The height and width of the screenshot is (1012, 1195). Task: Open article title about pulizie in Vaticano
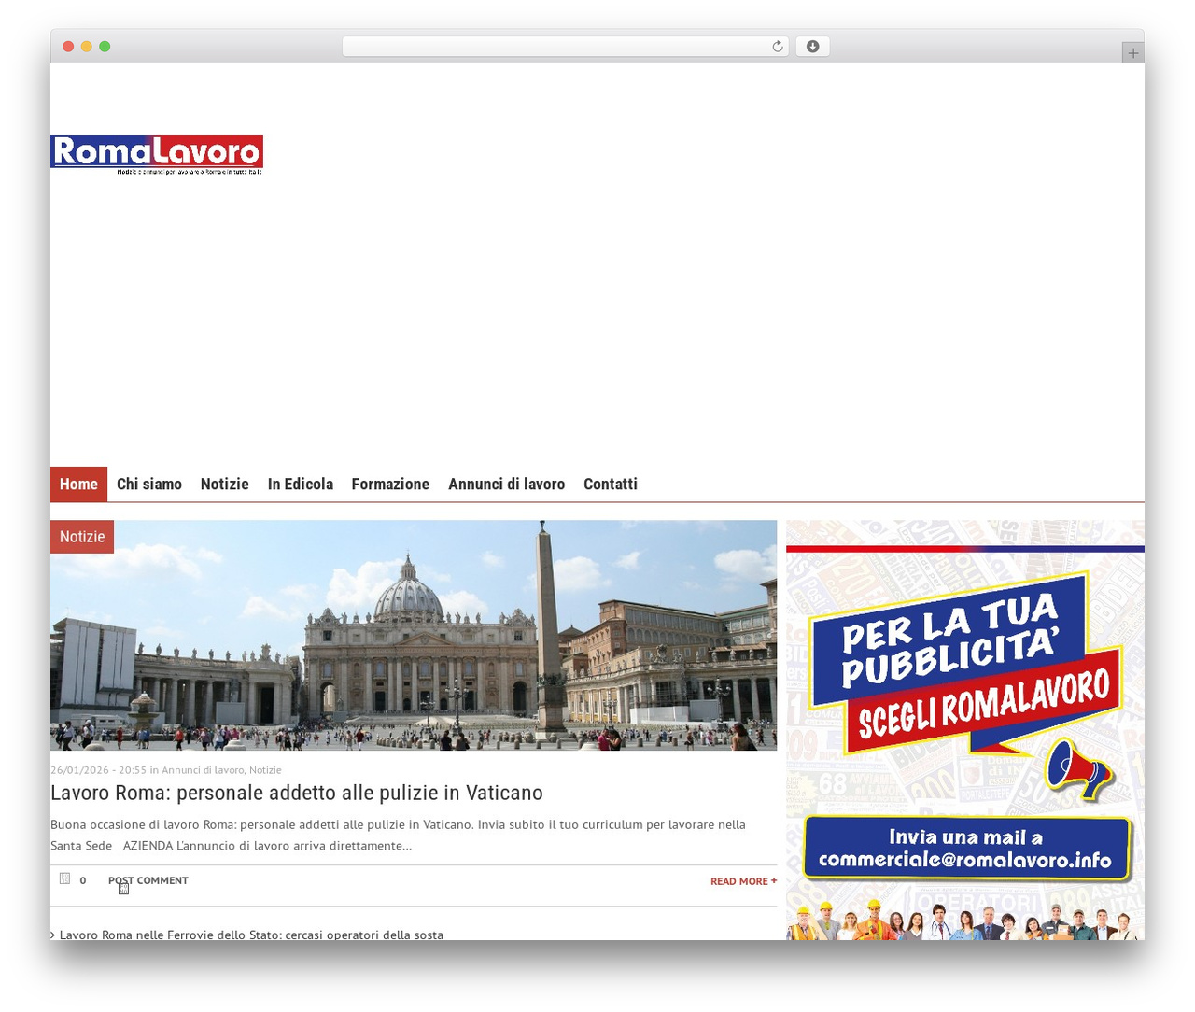[x=297, y=793]
